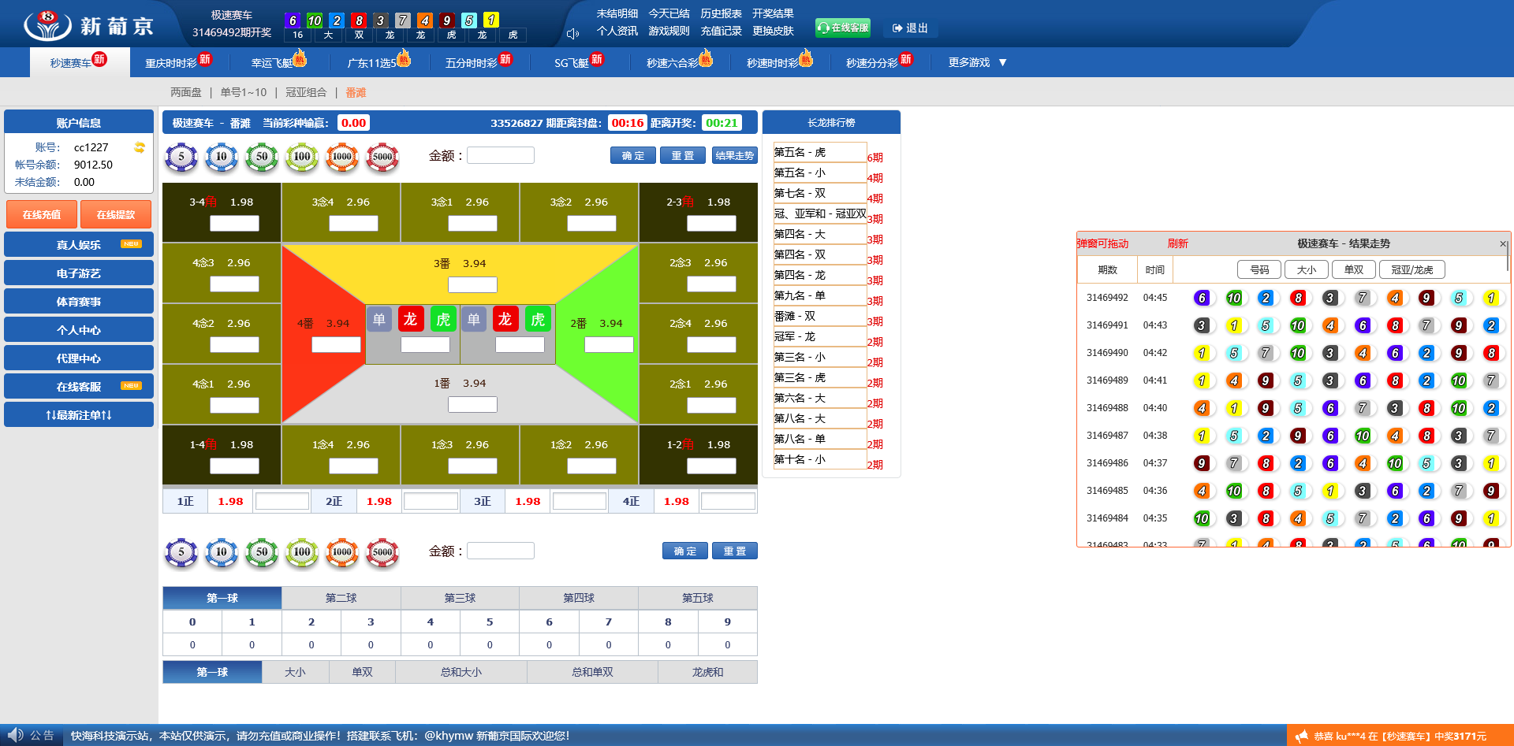1514x746 pixels.
Task: Mute sound using the speaker icon in header
Action: coord(572,33)
